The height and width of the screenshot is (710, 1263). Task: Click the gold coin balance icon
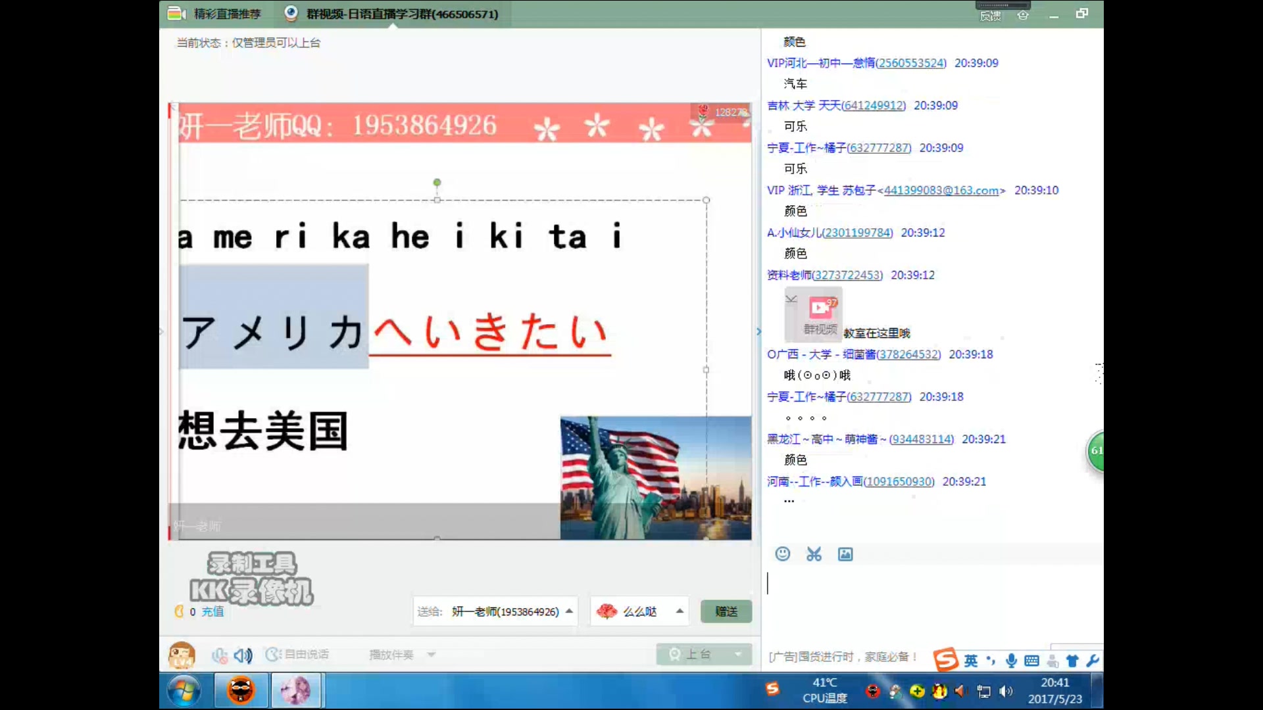(178, 611)
